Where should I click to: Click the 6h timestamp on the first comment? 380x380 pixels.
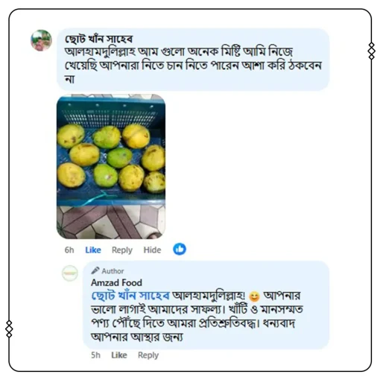click(69, 250)
